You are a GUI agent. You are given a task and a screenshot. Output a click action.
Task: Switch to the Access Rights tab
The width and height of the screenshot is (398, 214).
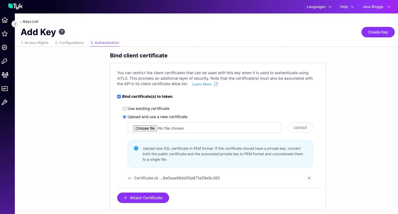(x=35, y=43)
